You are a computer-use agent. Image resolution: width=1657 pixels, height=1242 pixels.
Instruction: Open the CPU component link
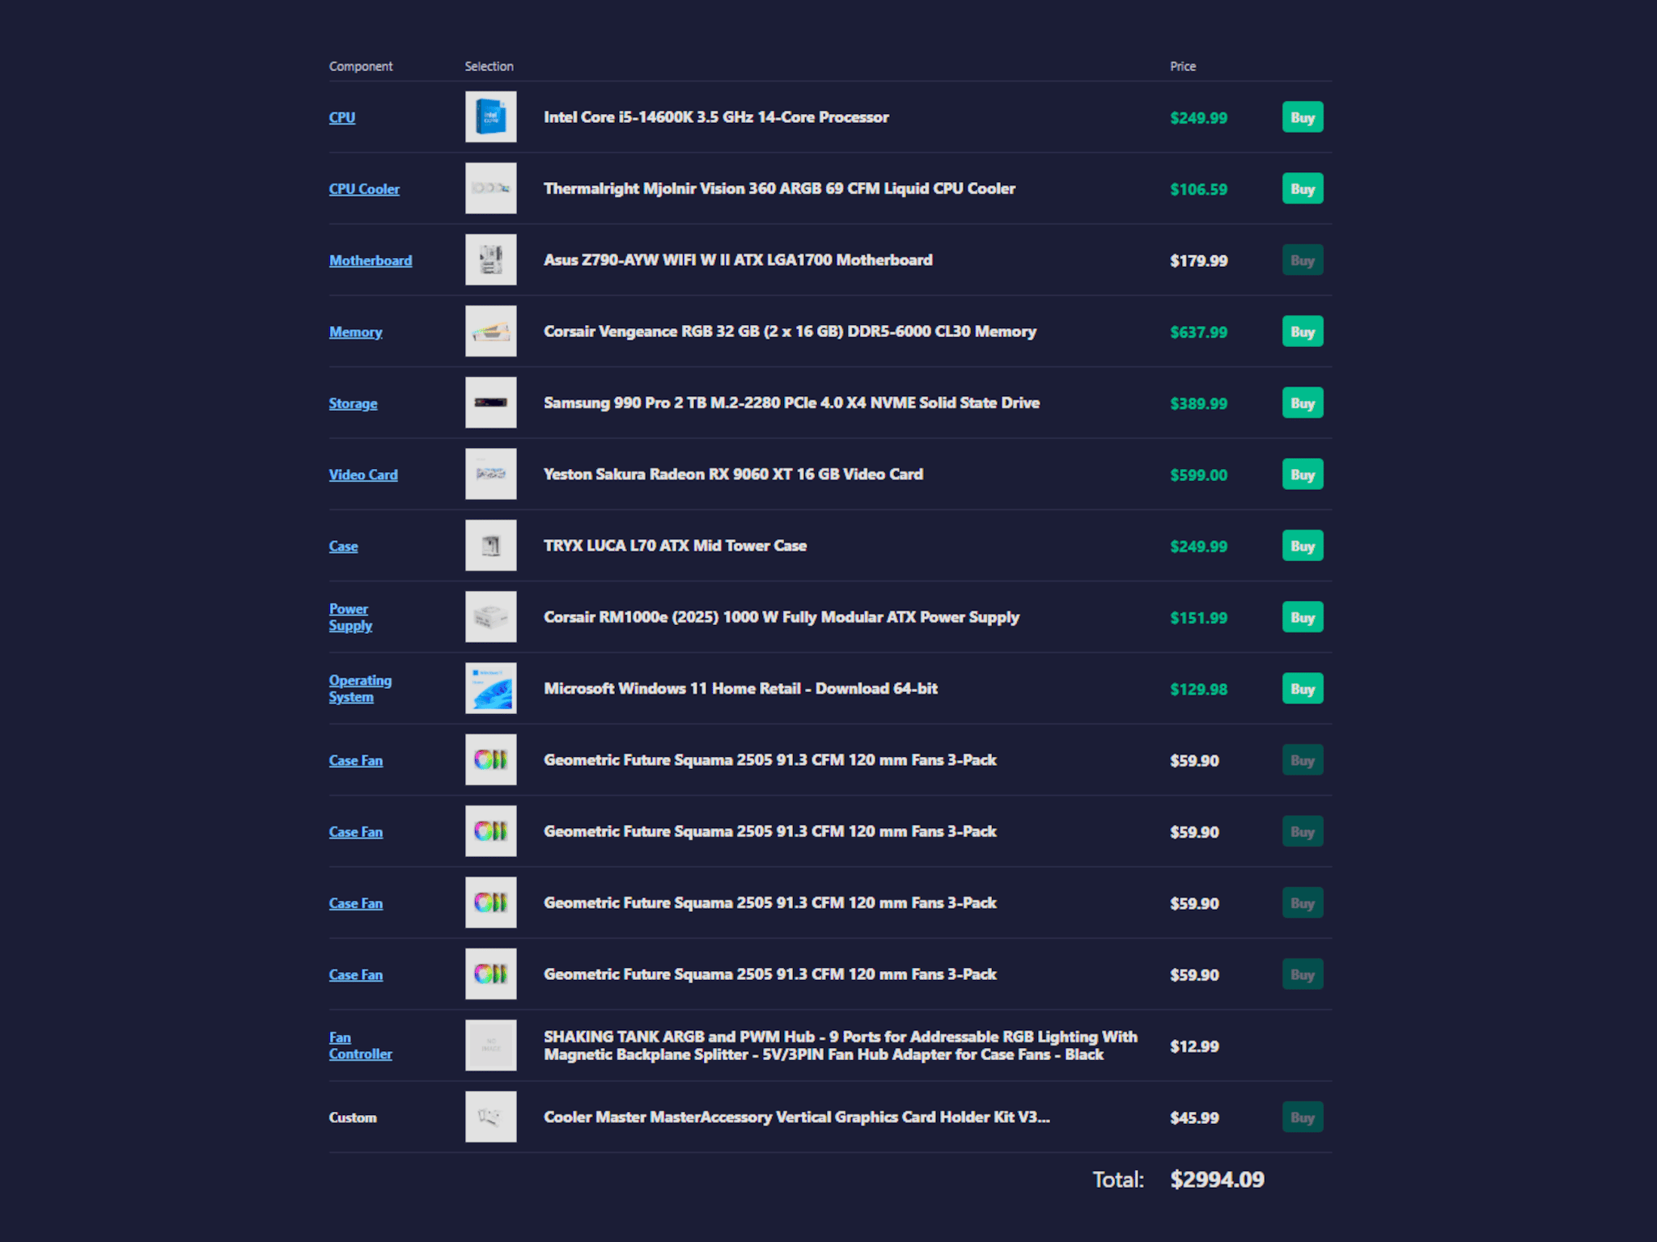(x=341, y=117)
